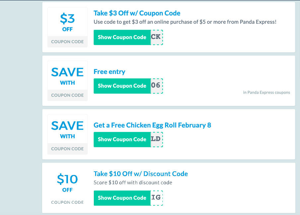Open 'Get a Free Chicken Egg Roll February 8' link
The height and width of the screenshot is (215, 300).
click(x=152, y=125)
